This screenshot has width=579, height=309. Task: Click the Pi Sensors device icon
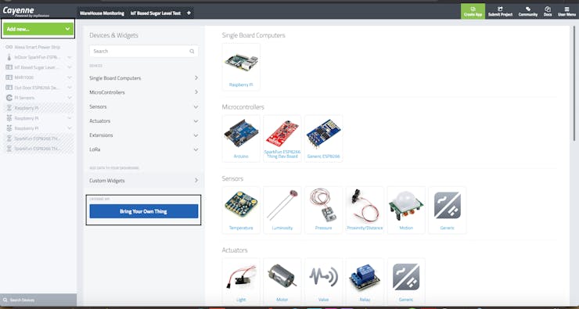click(9, 98)
